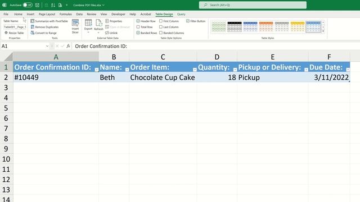The height and width of the screenshot is (202, 360).
Task: Enable First Column checkbox
Action: (161, 21)
